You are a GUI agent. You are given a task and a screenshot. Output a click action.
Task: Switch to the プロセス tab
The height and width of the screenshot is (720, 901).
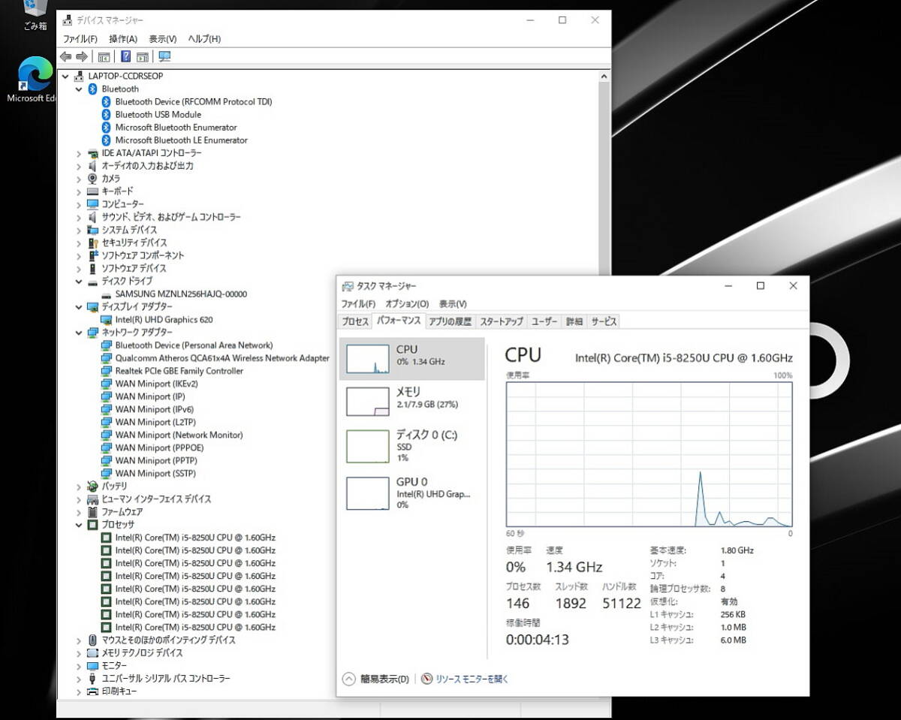pyautogui.click(x=355, y=321)
